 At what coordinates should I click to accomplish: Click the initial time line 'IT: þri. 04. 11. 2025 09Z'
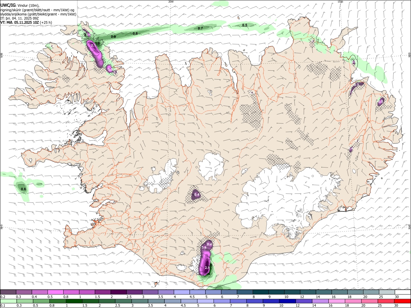point(20,18)
